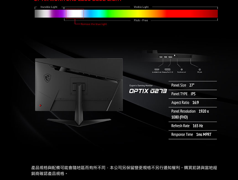The image size is (238, 180).
Task: Click the 'Earphone out' label
Action: pos(182,72)
